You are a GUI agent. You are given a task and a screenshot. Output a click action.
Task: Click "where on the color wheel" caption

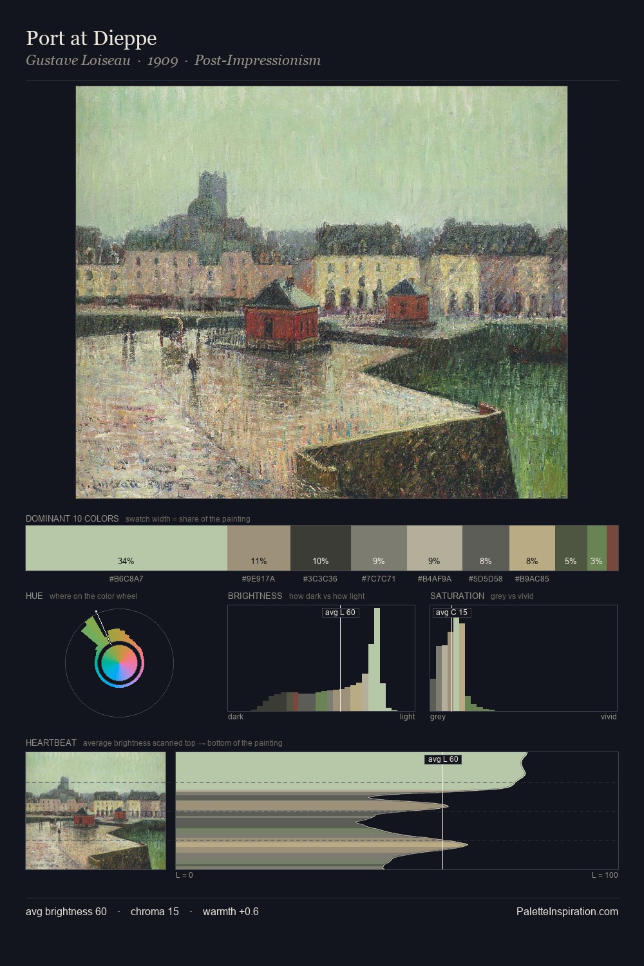coord(93,596)
